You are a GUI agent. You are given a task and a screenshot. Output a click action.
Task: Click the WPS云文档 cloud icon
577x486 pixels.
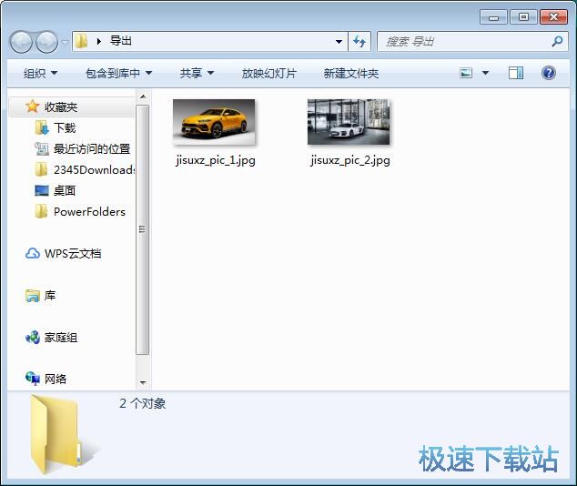(33, 253)
